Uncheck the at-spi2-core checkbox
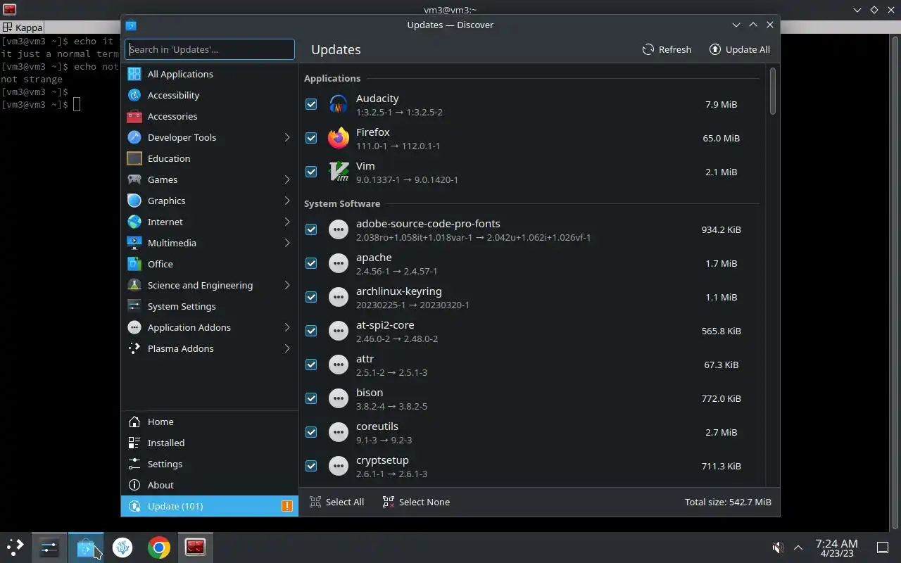The width and height of the screenshot is (901, 563). 311,331
